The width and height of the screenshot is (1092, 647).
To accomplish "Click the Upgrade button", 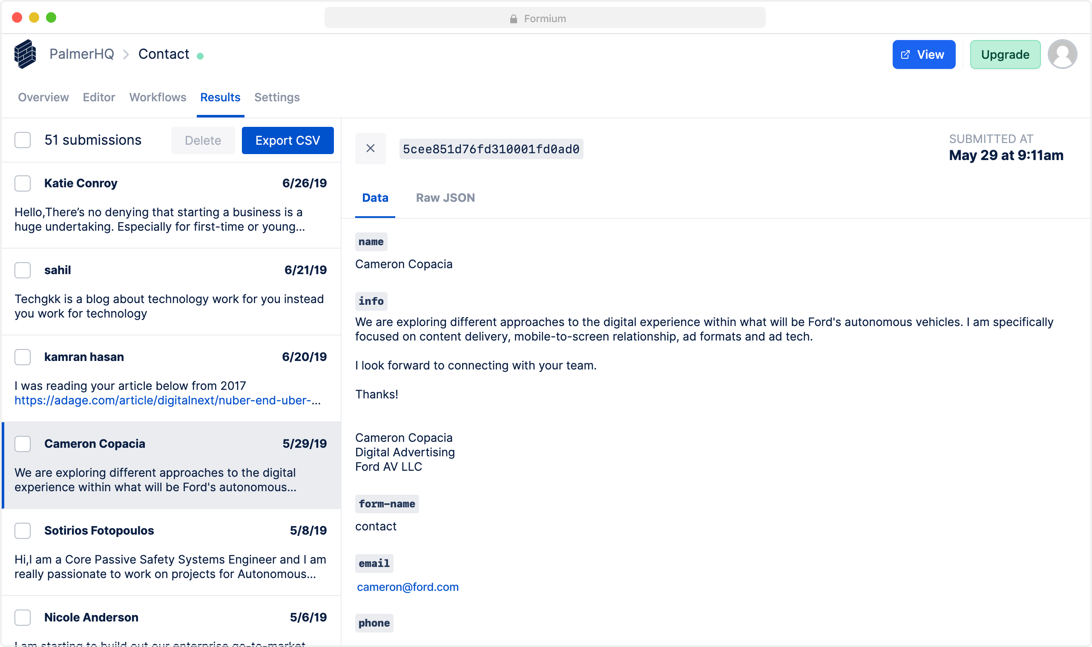I will (1005, 54).
